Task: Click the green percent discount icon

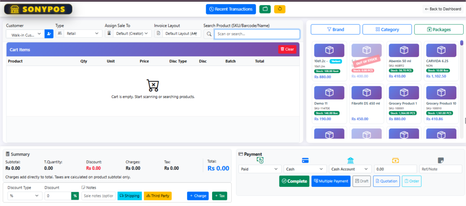Action: point(75,196)
